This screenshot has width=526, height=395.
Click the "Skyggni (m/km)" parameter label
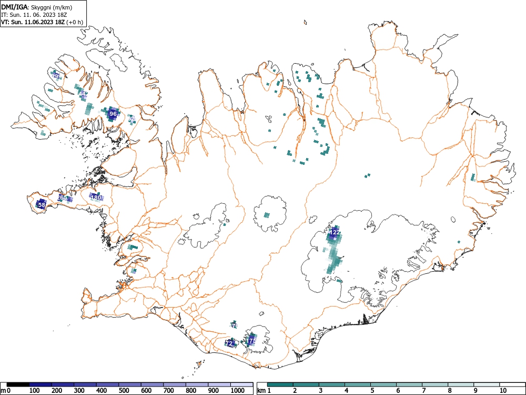pyautogui.click(x=52, y=7)
